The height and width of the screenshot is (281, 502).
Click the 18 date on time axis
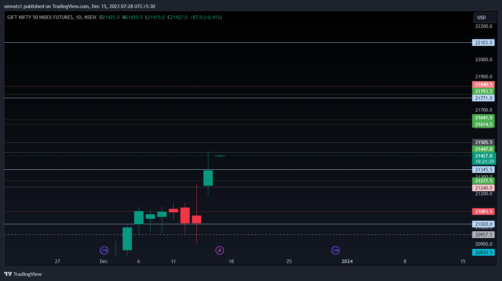coord(231,261)
